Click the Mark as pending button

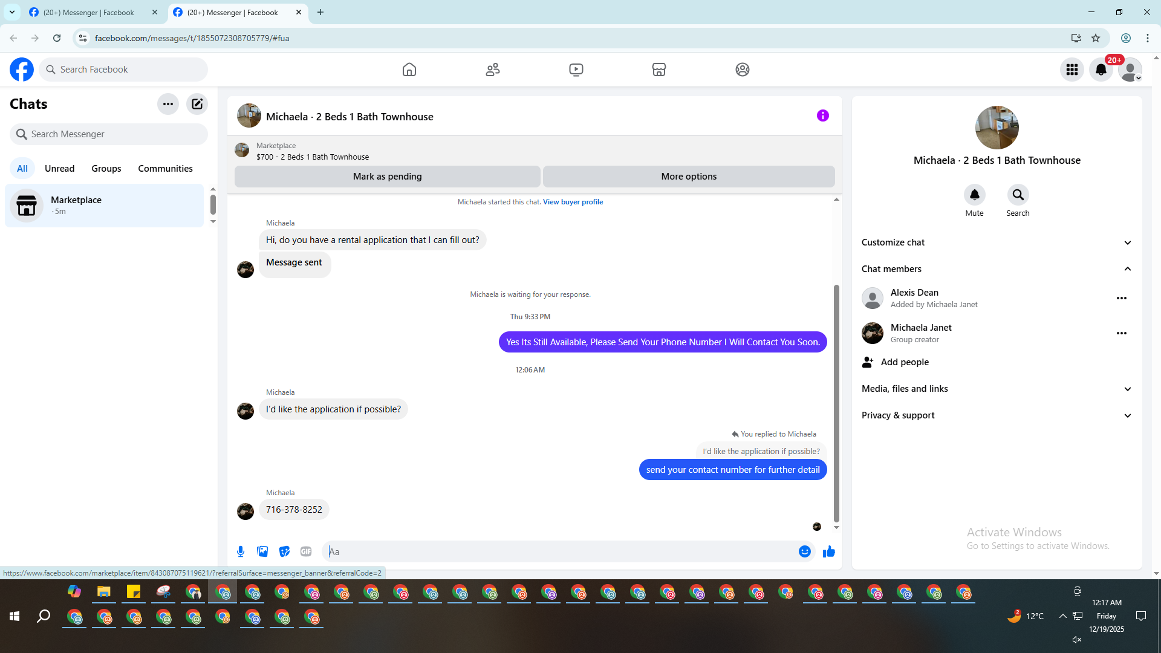(387, 177)
